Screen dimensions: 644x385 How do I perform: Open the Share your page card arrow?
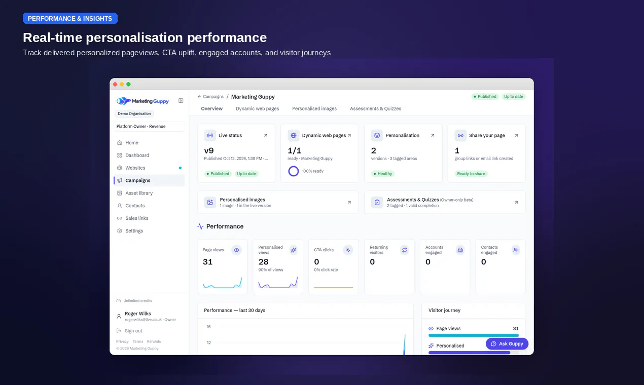(516, 135)
